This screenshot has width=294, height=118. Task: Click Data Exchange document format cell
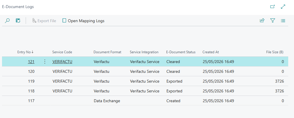(107, 101)
